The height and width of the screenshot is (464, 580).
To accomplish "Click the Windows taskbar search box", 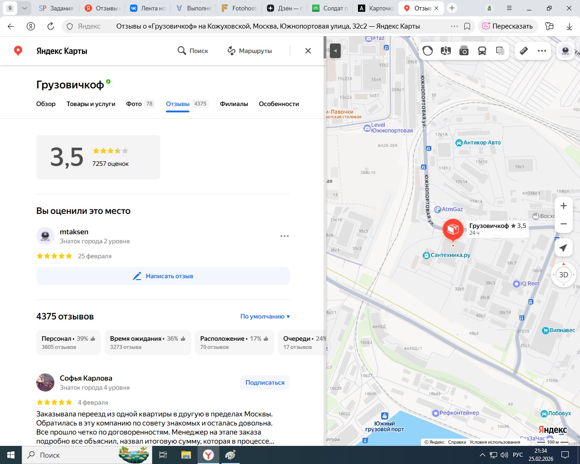I will [x=88, y=455].
